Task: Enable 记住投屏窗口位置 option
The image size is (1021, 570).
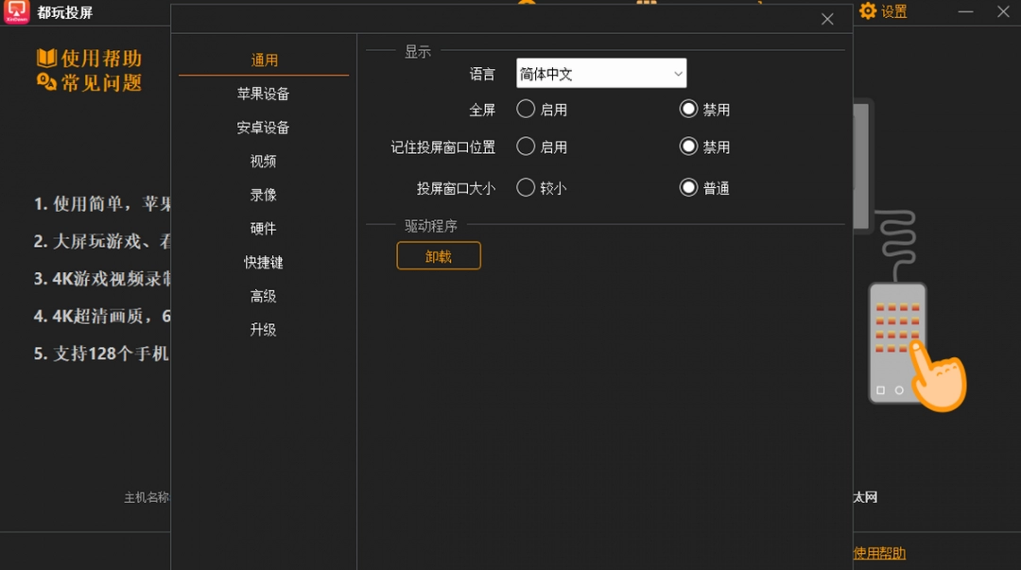Action: click(x=526, y=147)
